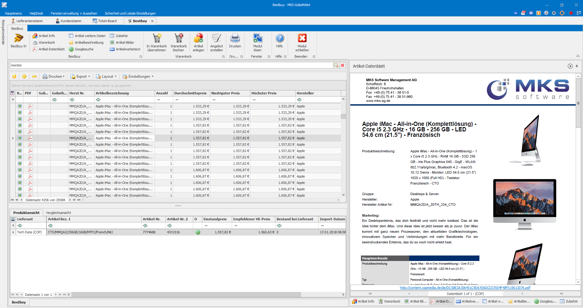
Task: Click the iMac front view thumbnail
Action: pyautogui.click(x=525, y=205)
